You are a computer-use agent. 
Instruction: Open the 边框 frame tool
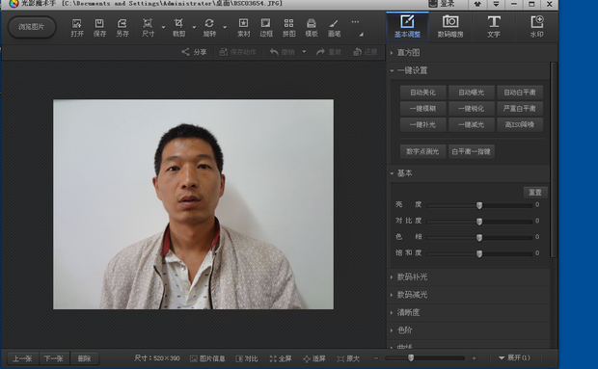coord(266,27)
